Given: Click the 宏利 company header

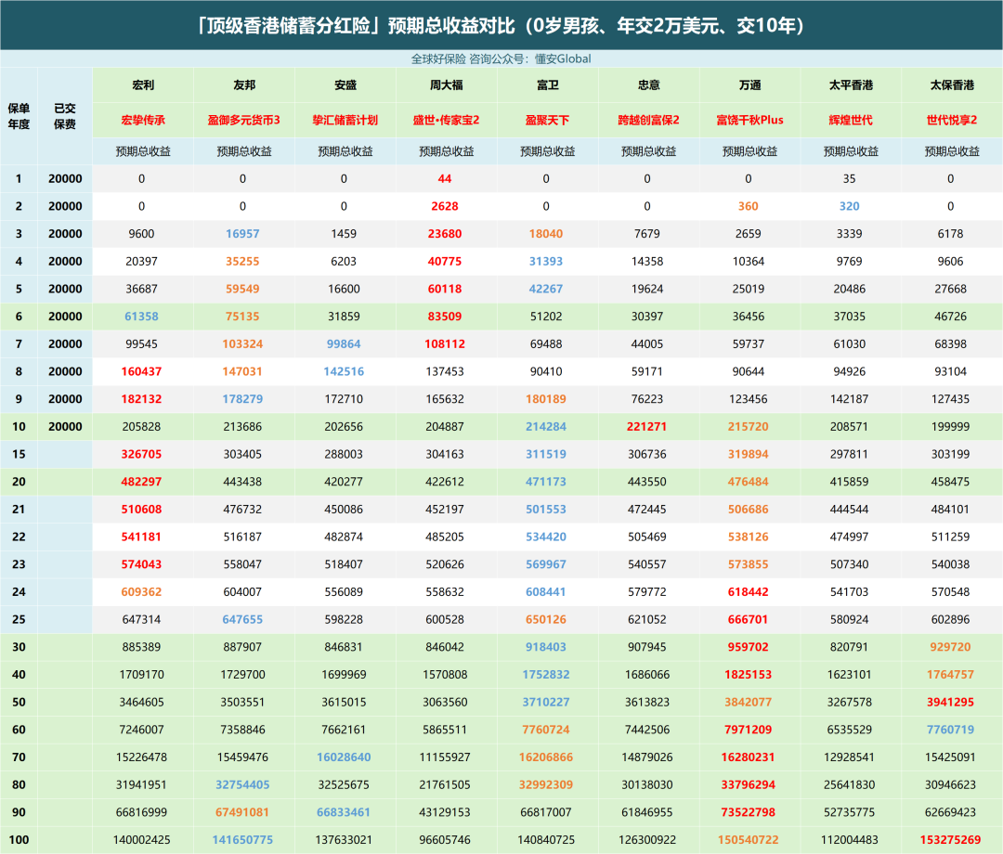Looking at the screenshot, I should pyautogui.click(x=143, y=85).
